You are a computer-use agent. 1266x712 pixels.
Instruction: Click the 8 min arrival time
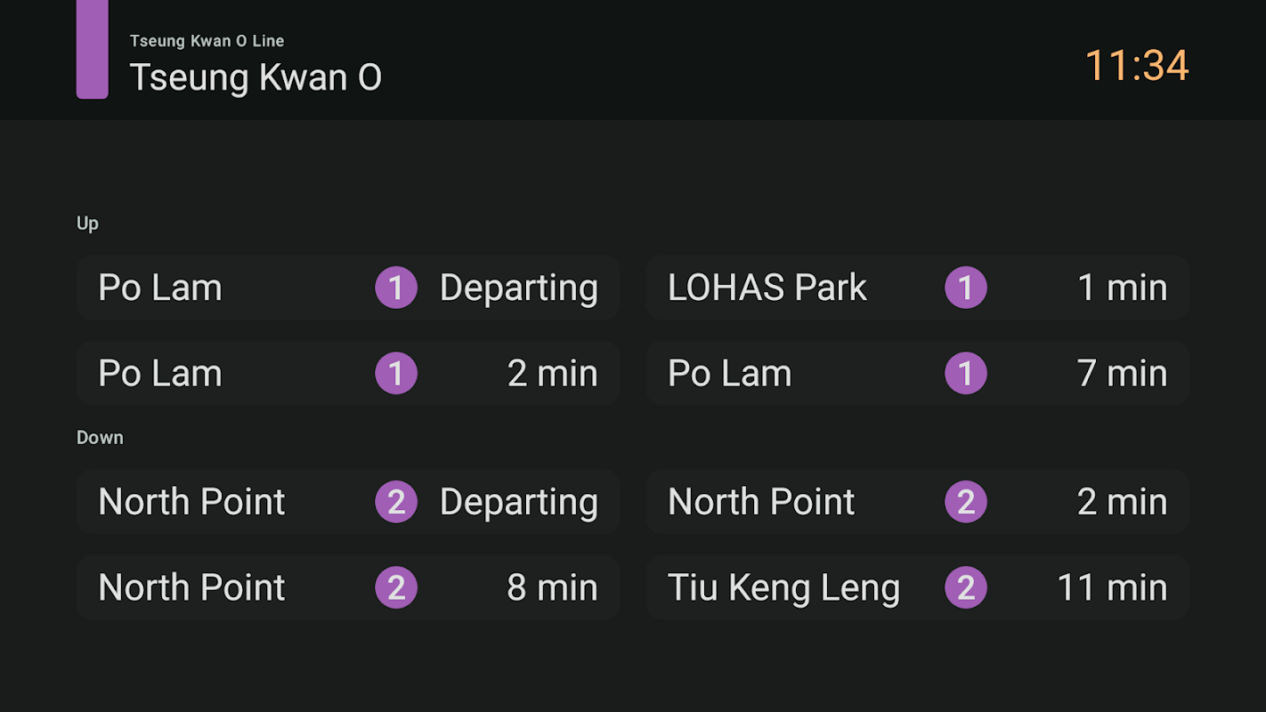(x=552, y=587)
